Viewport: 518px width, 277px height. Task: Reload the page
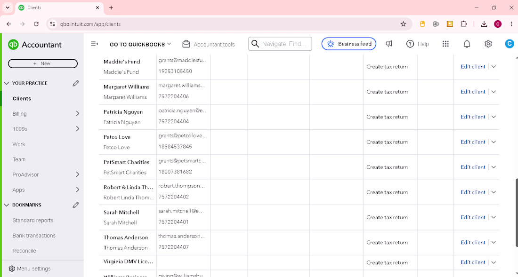[x=36, y=24]
